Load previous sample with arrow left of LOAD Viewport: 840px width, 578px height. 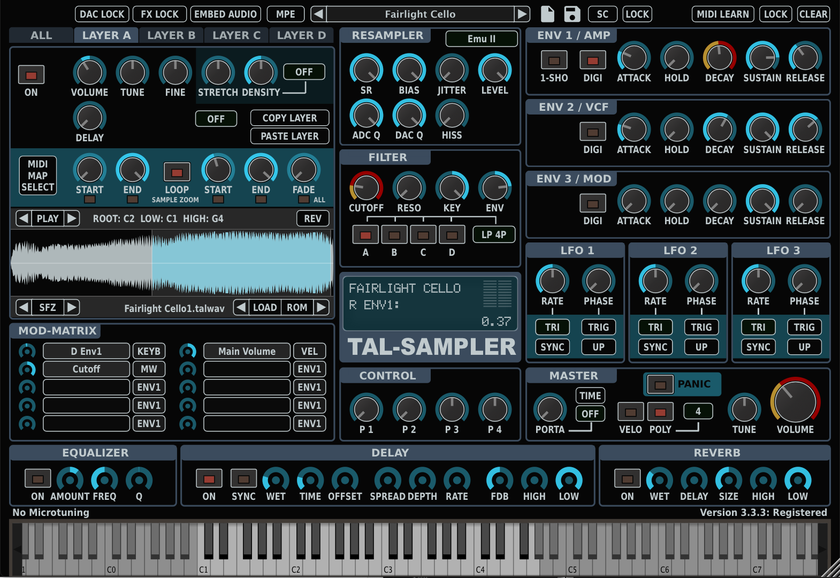tap(241, 307)
